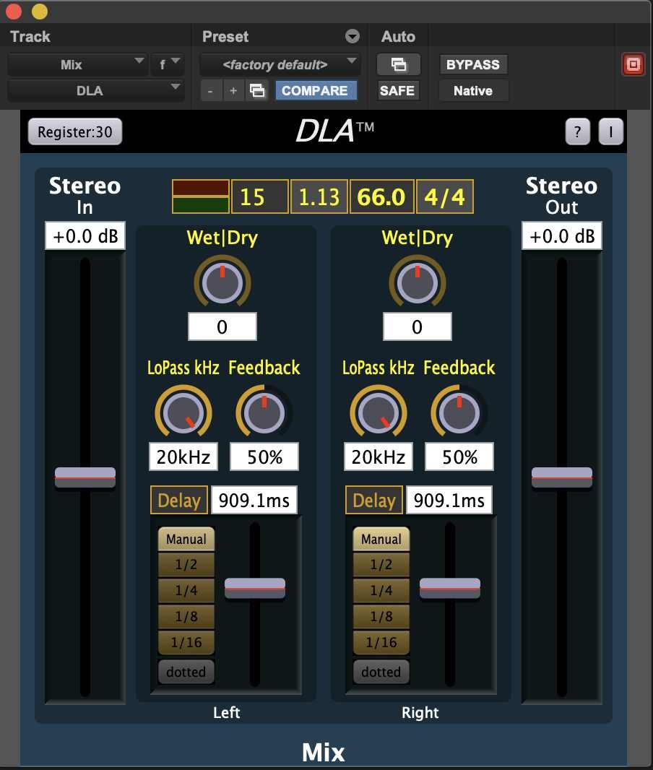Close the plug-in window with red button

(x=13, y=12)
